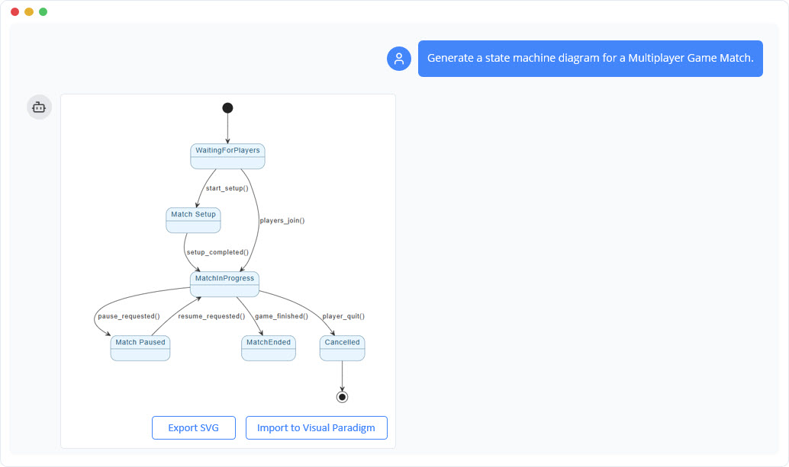
Task: Click the setup_completed() transition label
Action: click(217, 251)
